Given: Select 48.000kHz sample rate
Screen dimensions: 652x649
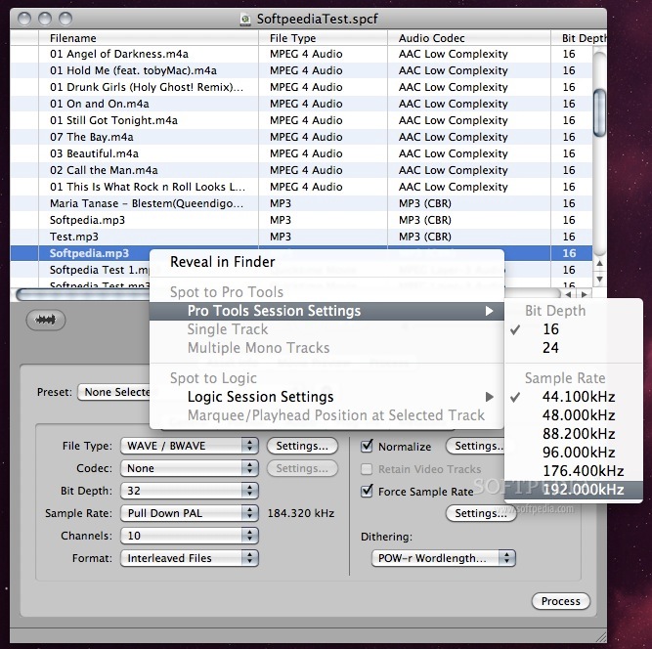Looking at the screenshot, I should coord(574,415).
